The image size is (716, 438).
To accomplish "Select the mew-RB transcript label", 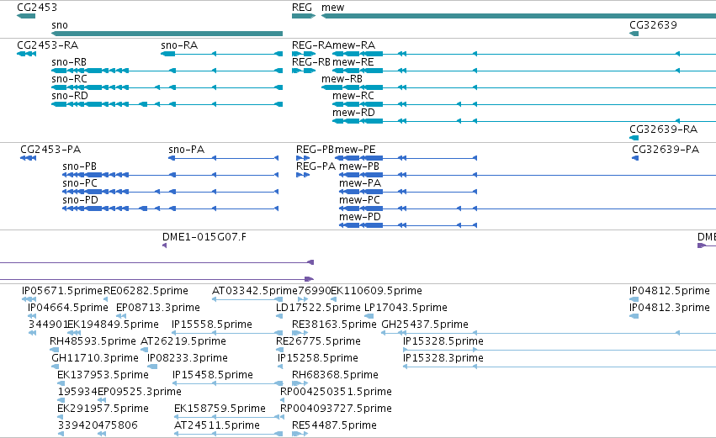I will coord(342,79).
